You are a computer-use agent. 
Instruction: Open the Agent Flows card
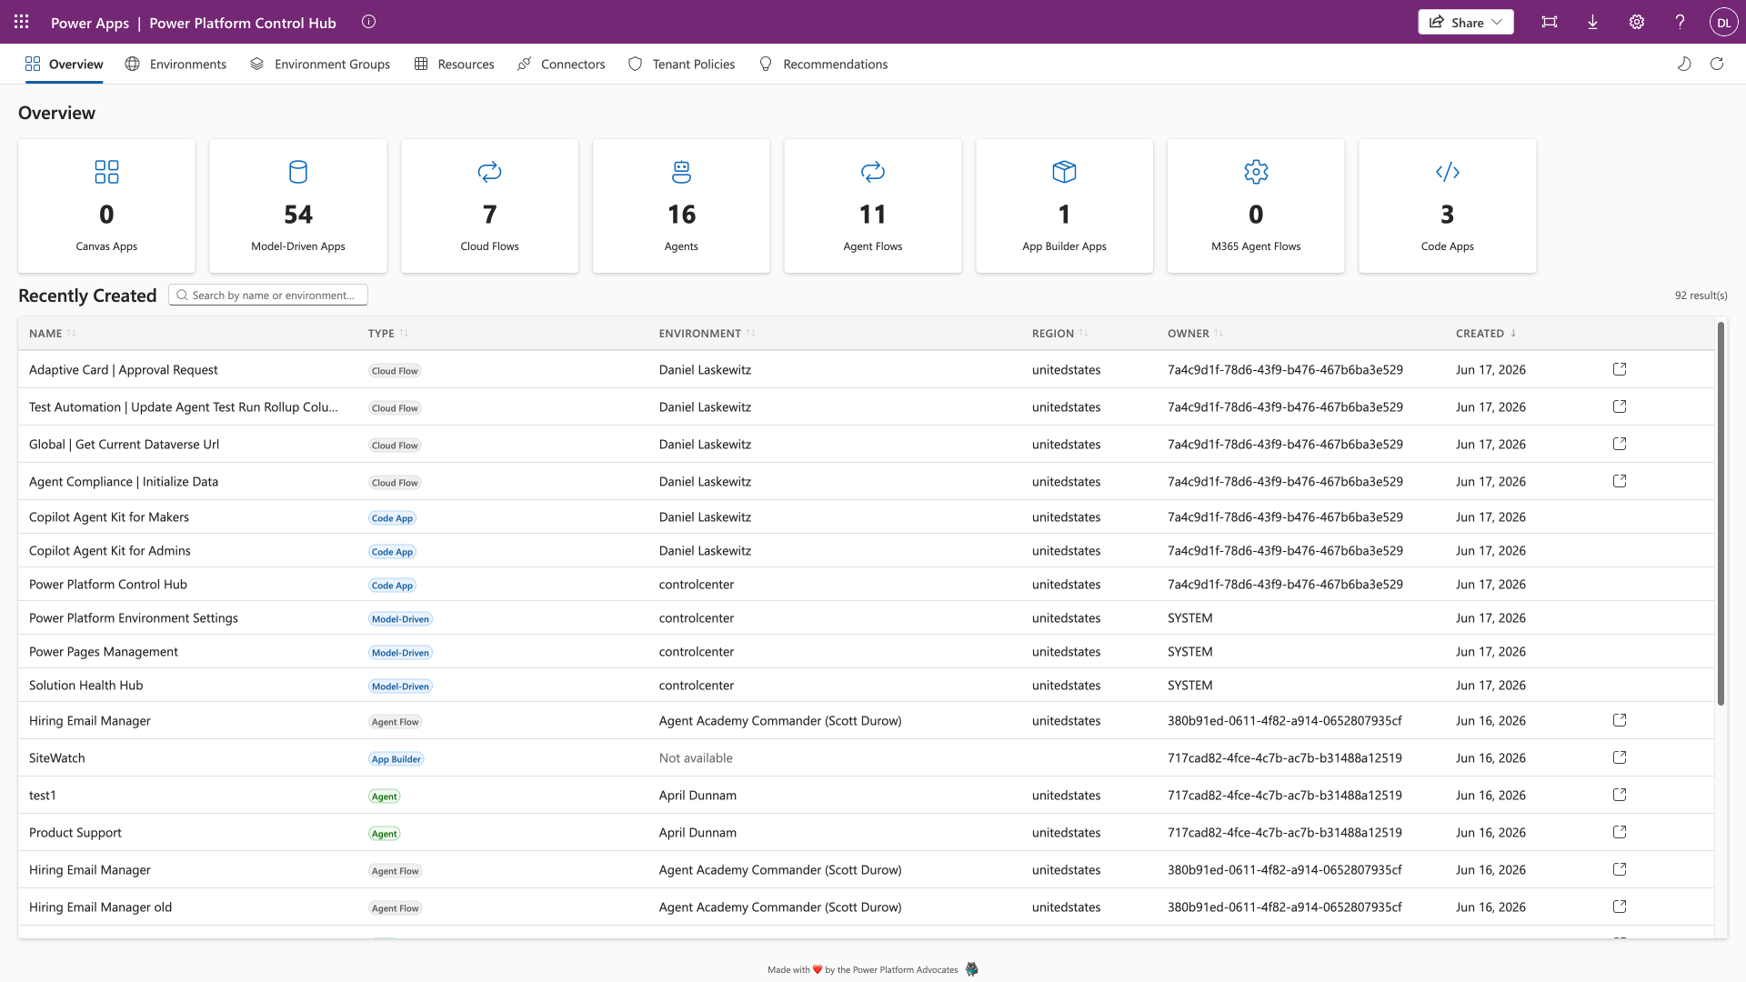(873, 205)
